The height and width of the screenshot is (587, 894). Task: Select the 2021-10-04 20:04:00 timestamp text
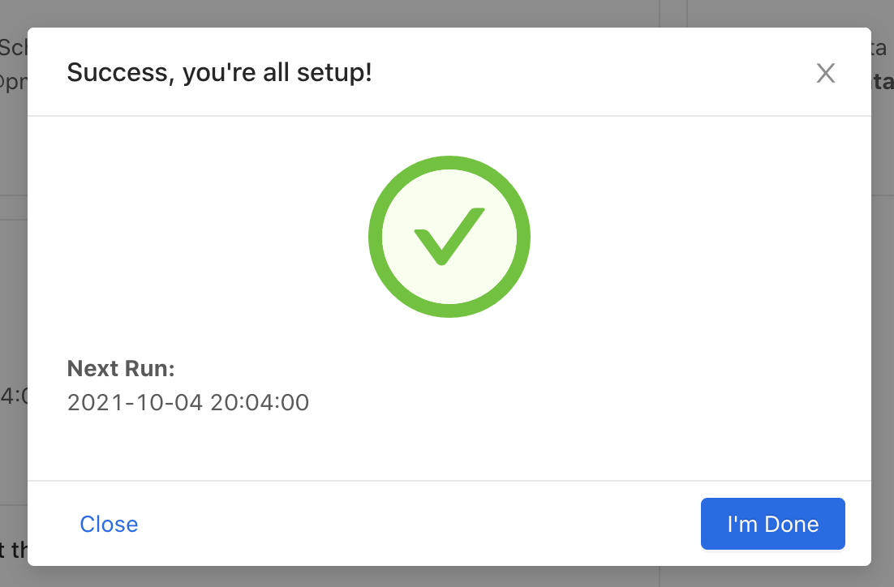pyautogui.click(x=188, y=402)
